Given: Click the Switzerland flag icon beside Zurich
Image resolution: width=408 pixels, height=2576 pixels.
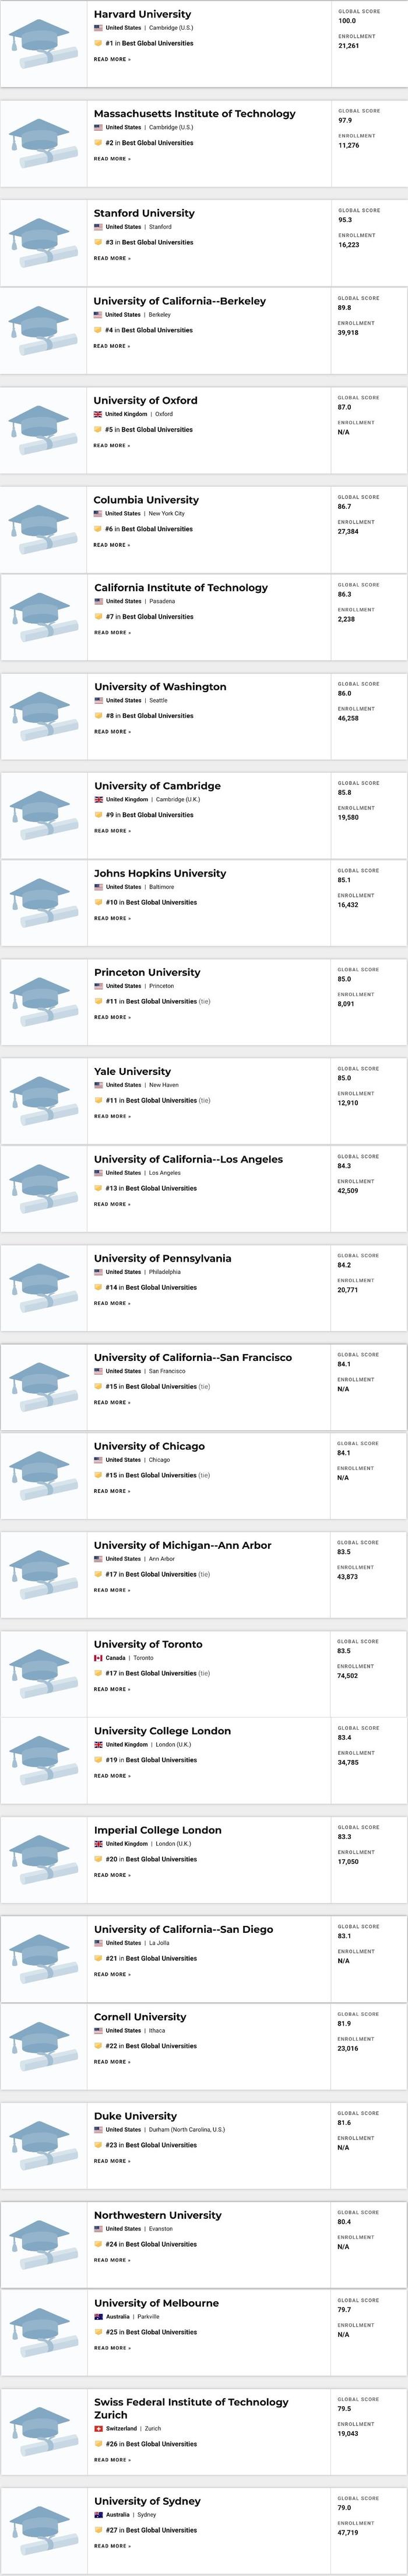Looking at the screenshot, I should (98, 2428).
